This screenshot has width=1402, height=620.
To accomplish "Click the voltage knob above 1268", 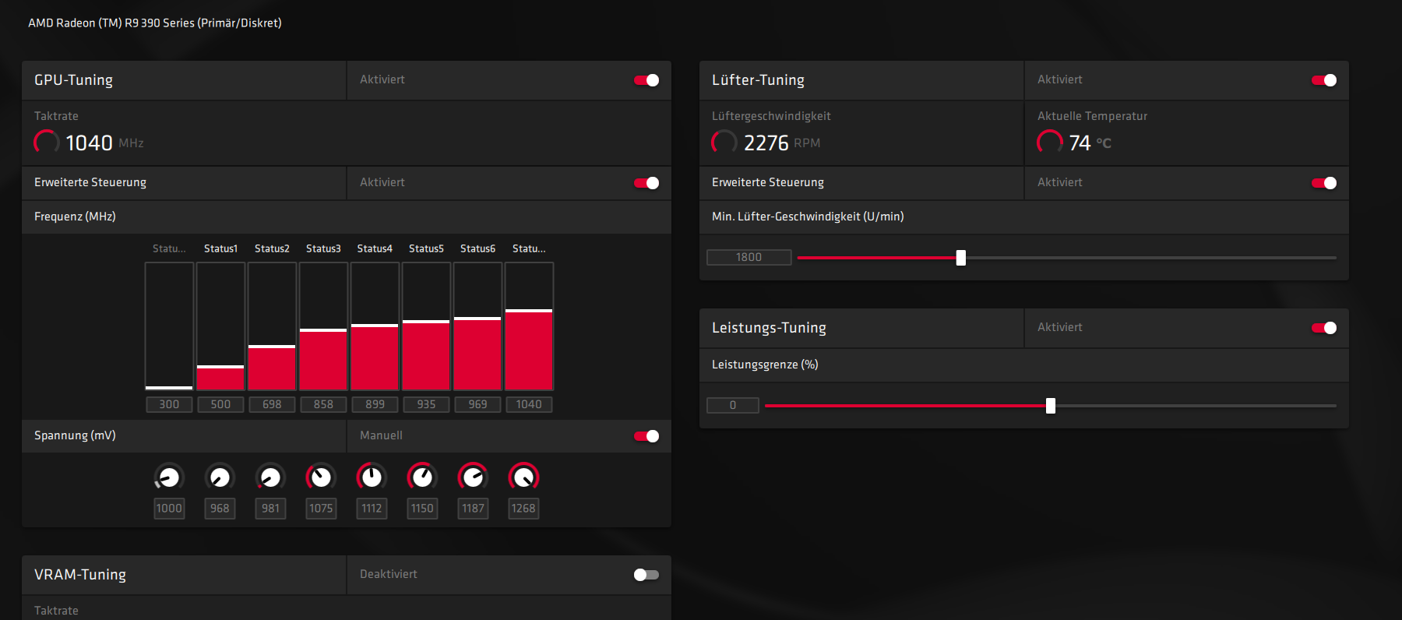I will click(x=523, y=477).
